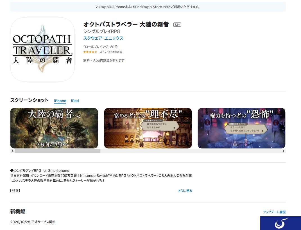Open the 大陸の覇者へと screenshot
The image size is (301, 230).
[54, 128]
